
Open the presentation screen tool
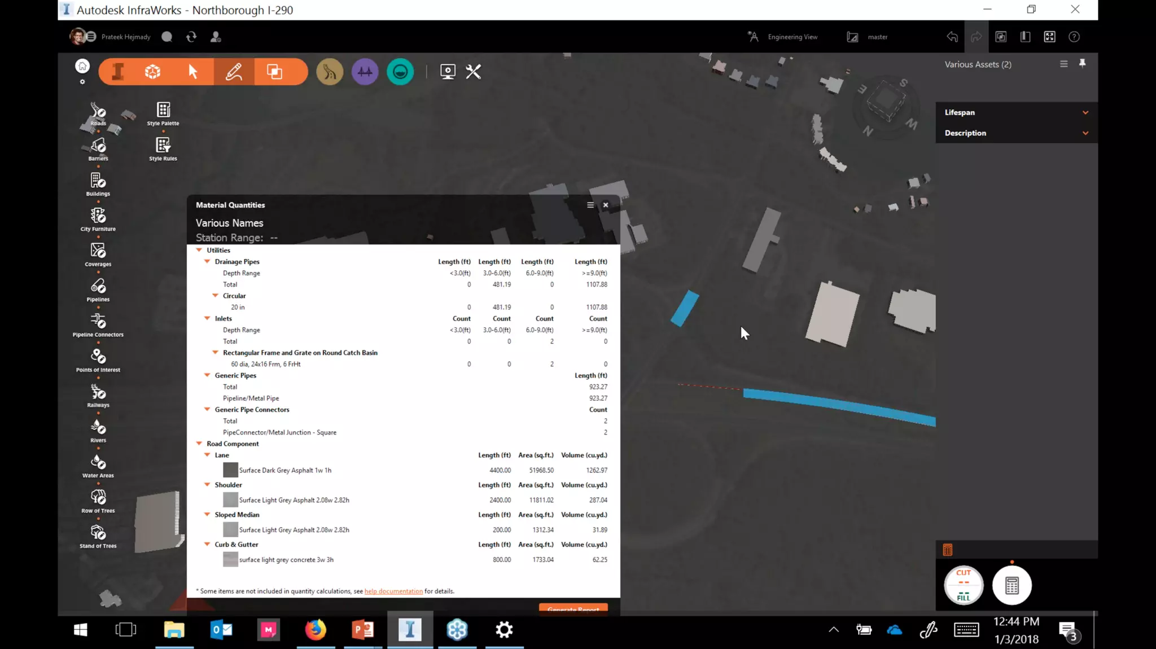click(x=448, y=72)
